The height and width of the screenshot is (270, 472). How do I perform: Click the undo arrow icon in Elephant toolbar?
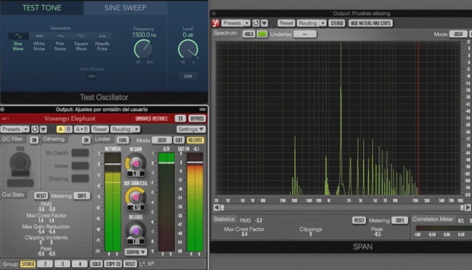point(35,129)
